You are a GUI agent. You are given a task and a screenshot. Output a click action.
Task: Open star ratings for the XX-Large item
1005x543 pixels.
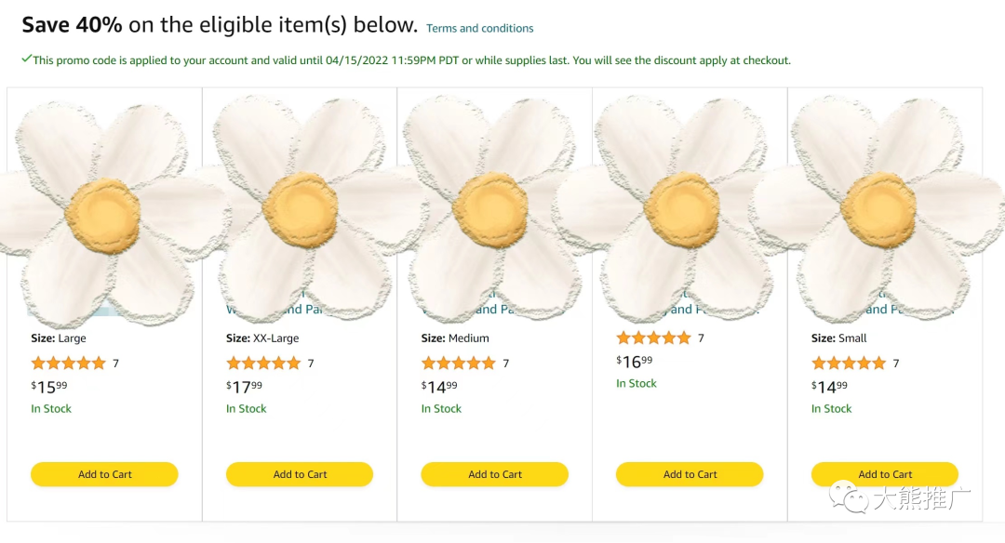point(264,364)
